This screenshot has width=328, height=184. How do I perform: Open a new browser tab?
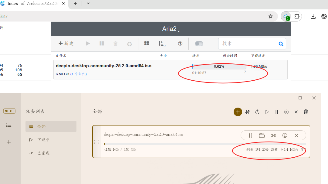point(76,3)
